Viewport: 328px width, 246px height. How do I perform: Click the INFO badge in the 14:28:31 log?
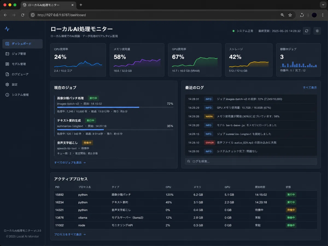coord(209,99)
